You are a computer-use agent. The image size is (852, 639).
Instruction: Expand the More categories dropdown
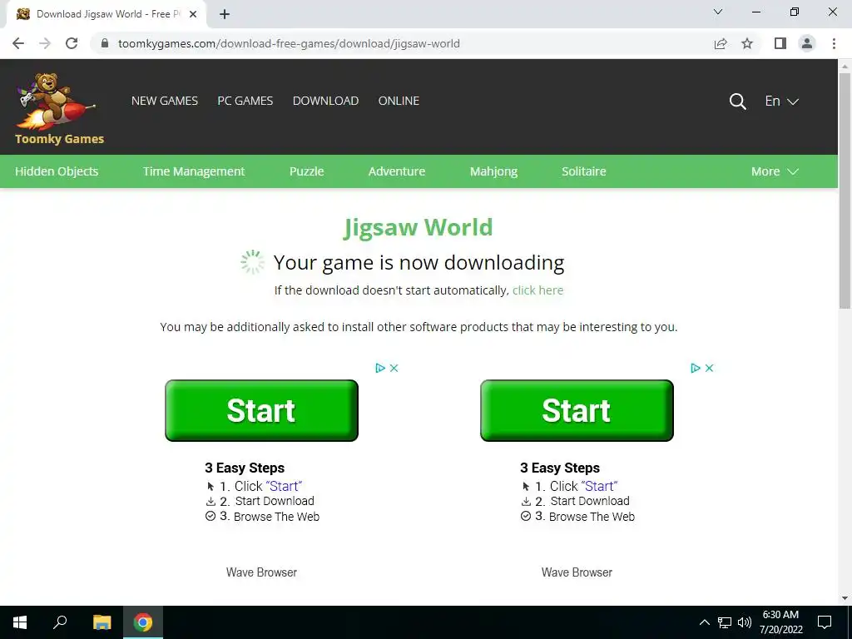click(x=775, y=171)
